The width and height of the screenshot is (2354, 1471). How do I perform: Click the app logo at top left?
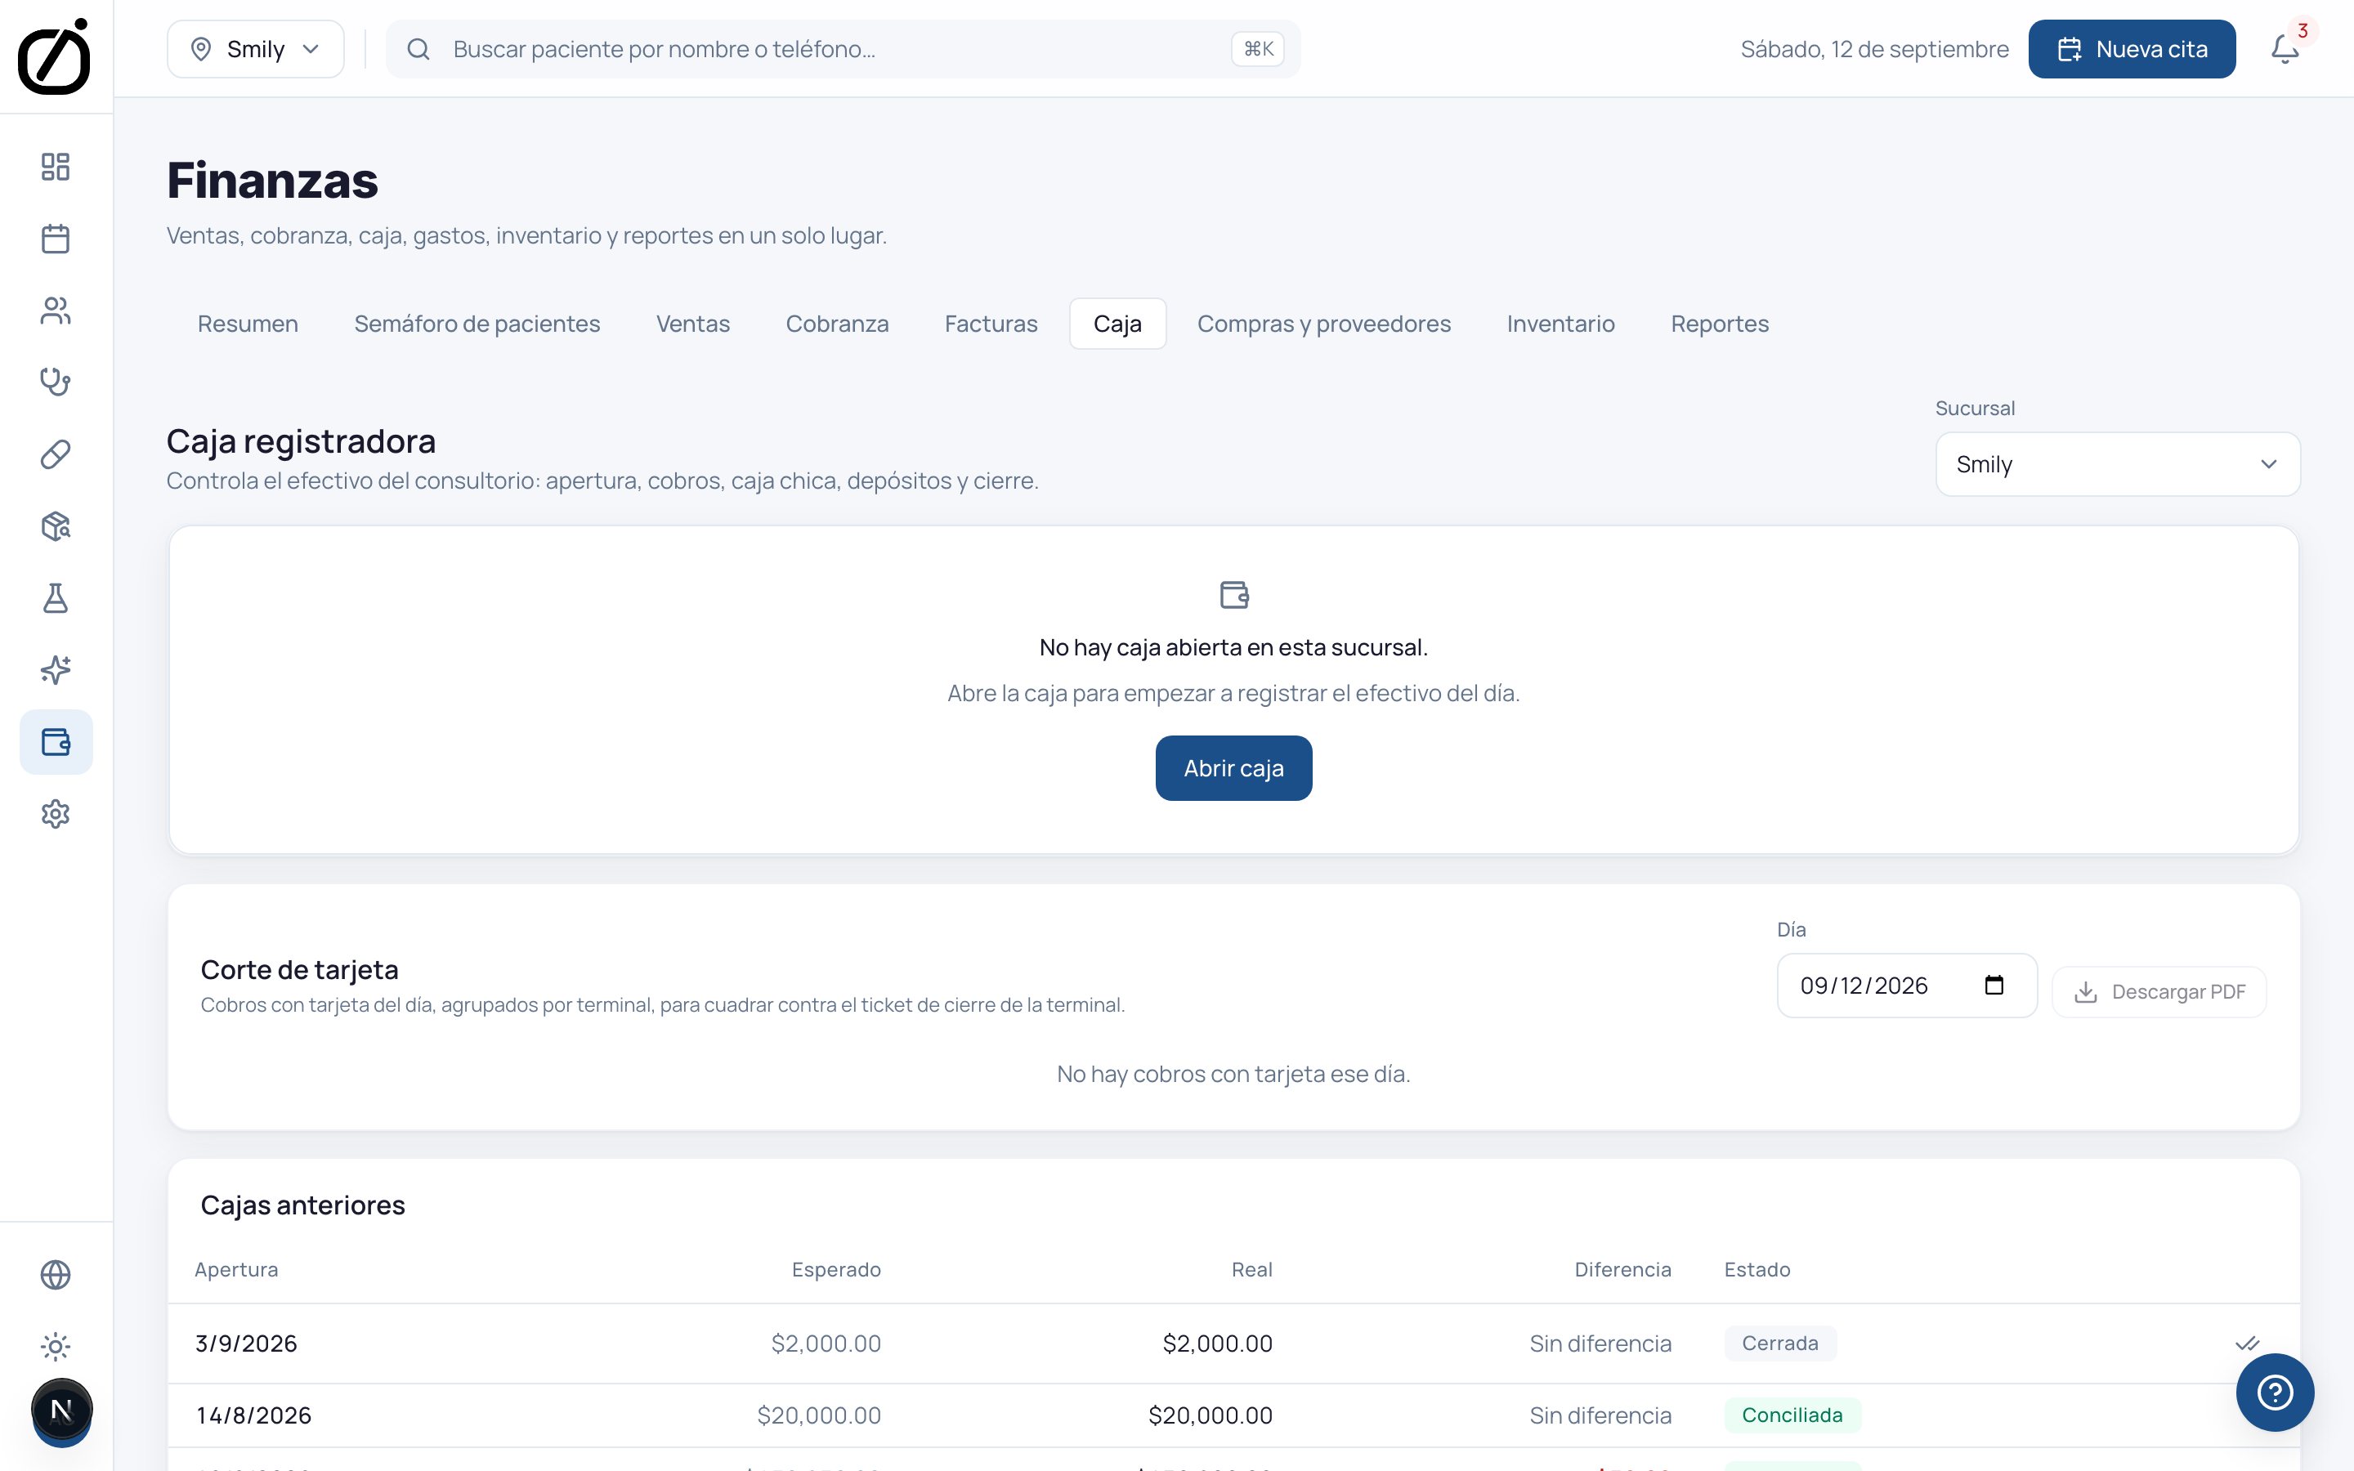pyautogui.click(x=55, y=56)
